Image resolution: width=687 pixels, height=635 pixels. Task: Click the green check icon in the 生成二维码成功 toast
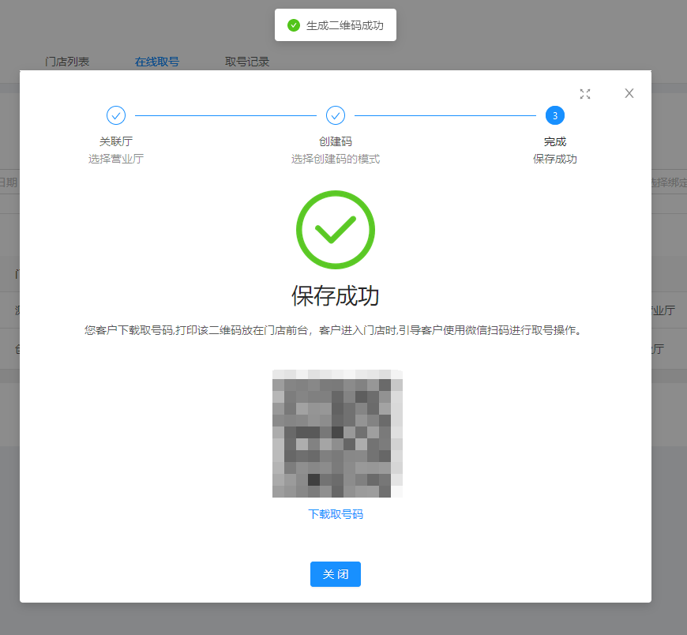point(294,25)
